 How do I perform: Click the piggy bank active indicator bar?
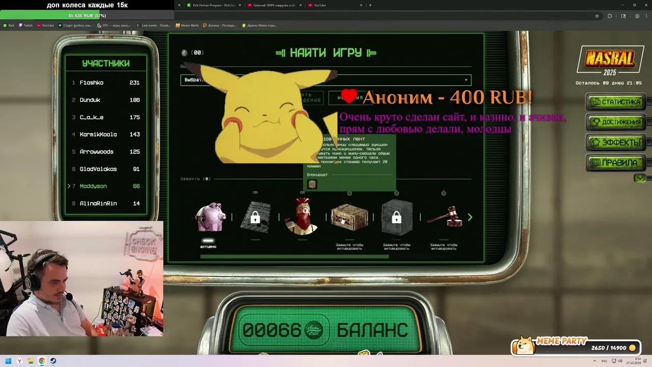pyautogui.click(x=208, y=240)
